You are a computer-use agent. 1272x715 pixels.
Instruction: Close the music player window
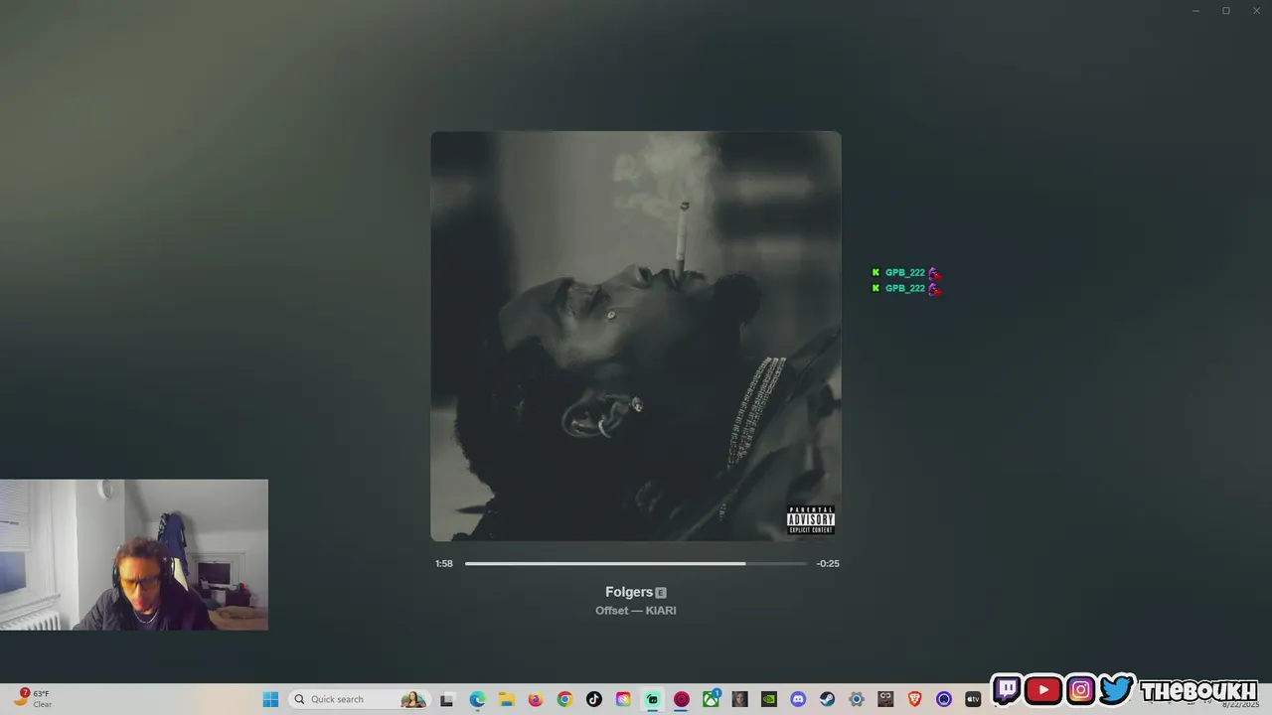[1255, 11]
